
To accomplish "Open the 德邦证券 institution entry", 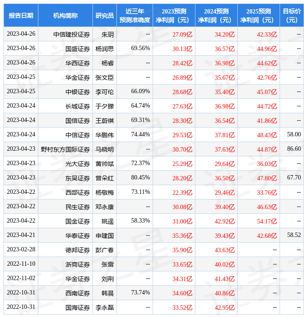I will coord(78,250).
